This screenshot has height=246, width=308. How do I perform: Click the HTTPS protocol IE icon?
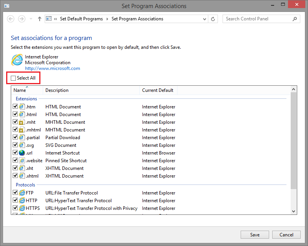pos(22,208)
